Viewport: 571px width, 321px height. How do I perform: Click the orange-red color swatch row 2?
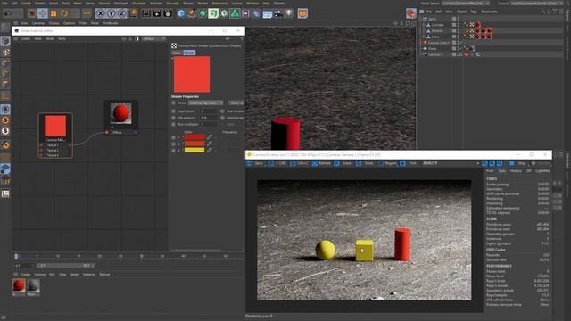click(194, 144)
